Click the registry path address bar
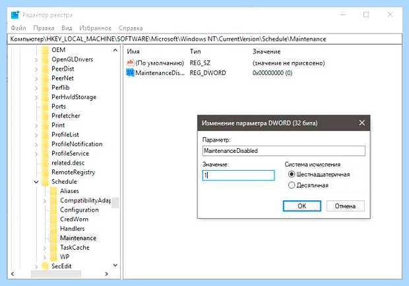409x286 pixels. [x=204, y=39]
